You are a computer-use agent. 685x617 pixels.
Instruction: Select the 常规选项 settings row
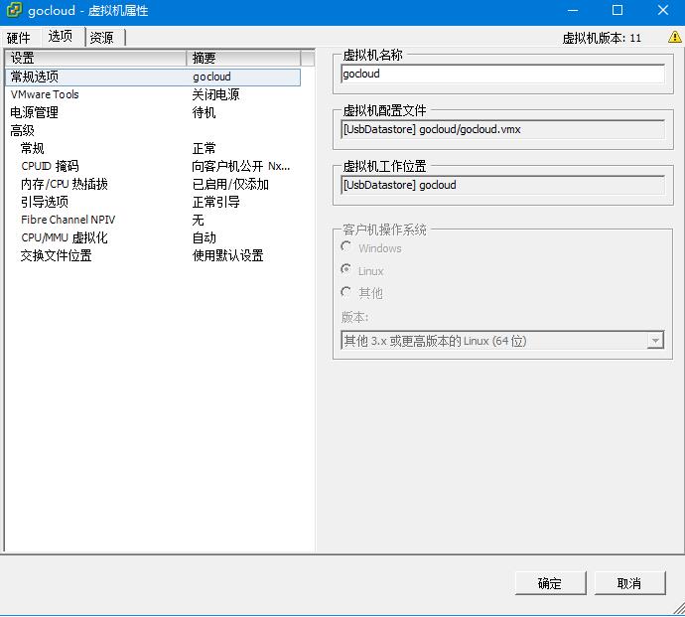[153, 77]
